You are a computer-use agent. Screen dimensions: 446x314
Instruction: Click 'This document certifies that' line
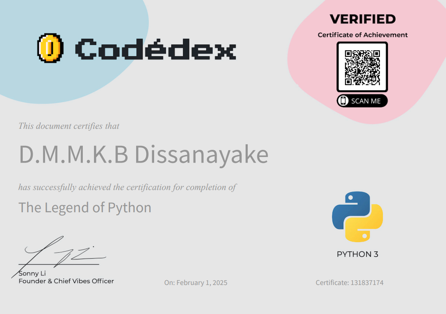(x=69, y=126)
